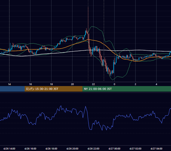The height and width of the screenshot is (151, 171).
Task: Click the hour label 20 on the price chart axis
Action: tap(72, 84)
